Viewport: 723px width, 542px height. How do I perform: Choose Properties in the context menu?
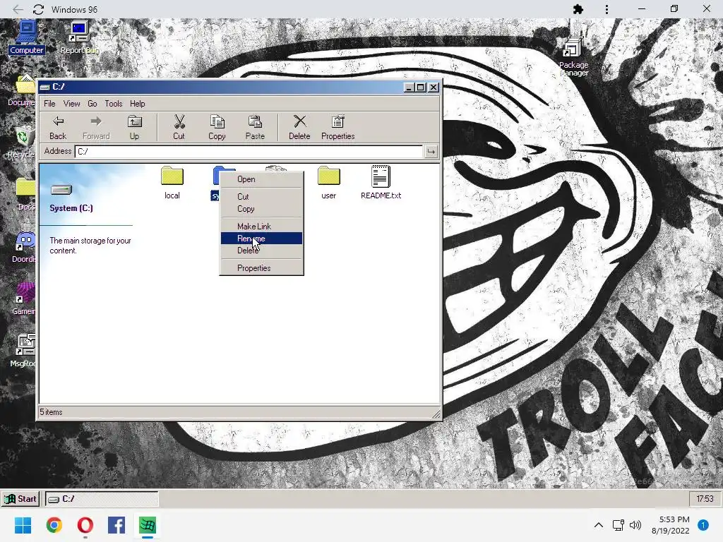tap(261, 268)
